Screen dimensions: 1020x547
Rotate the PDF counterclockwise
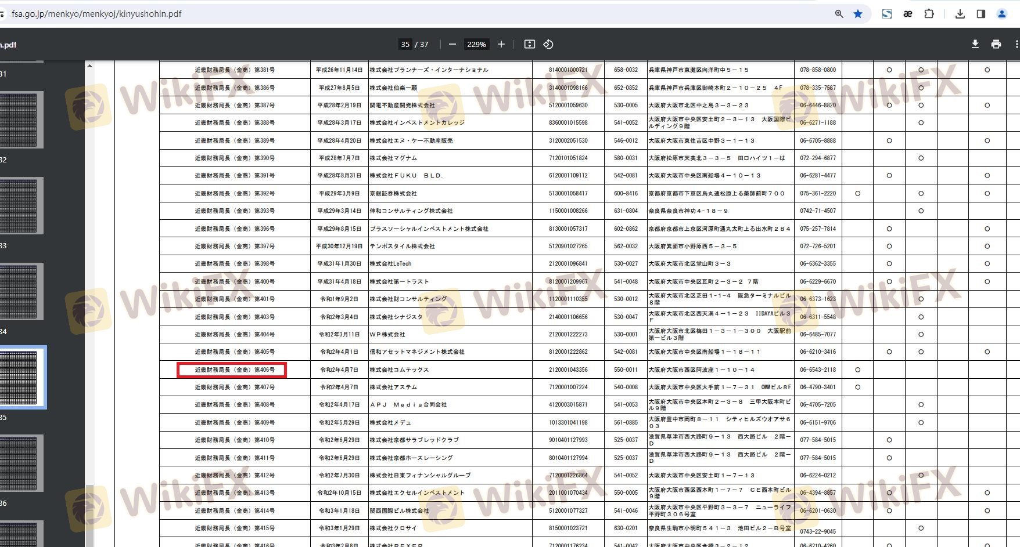point(548,45)
